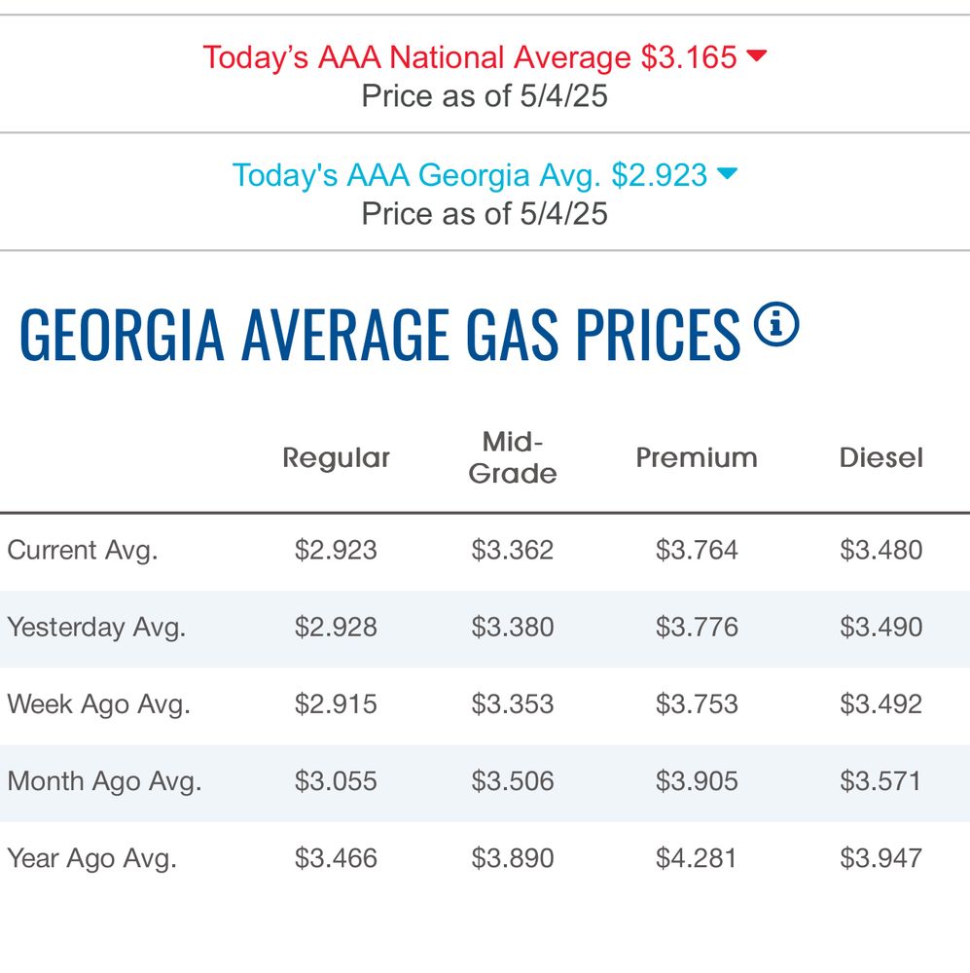Click the year-ago Premium price $4.281
Screen dimensions: 970x973
coord(697,859)
